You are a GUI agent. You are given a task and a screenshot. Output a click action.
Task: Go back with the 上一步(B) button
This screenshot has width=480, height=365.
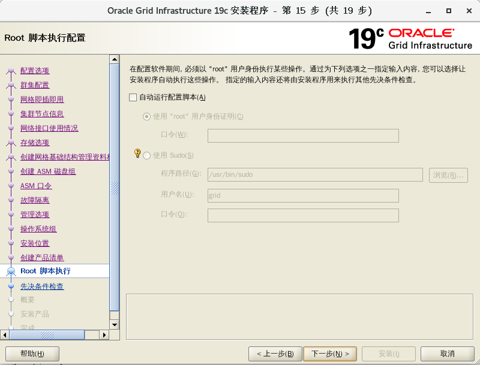[x=275, y=354]
